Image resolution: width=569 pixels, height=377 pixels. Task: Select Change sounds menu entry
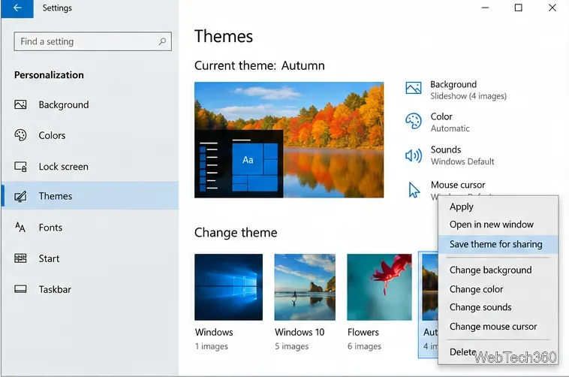click(498, 307)
